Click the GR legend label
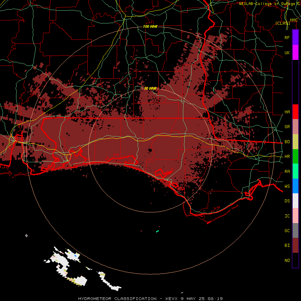 [x=287, y=127]
